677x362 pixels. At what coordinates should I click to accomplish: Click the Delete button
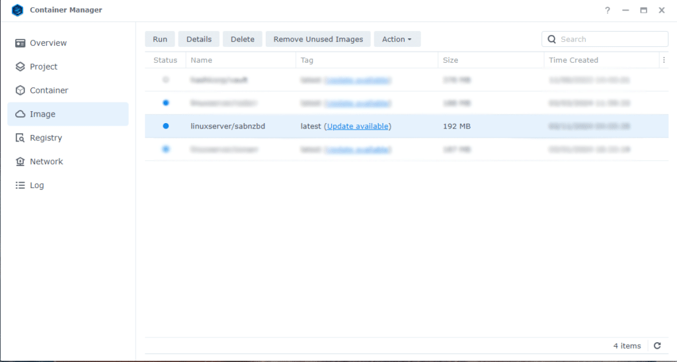click(x=242, y=39)
